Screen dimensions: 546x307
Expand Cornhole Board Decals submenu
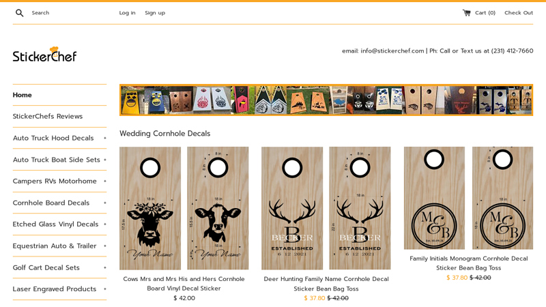pyautogui.click(x=105, y=203)
